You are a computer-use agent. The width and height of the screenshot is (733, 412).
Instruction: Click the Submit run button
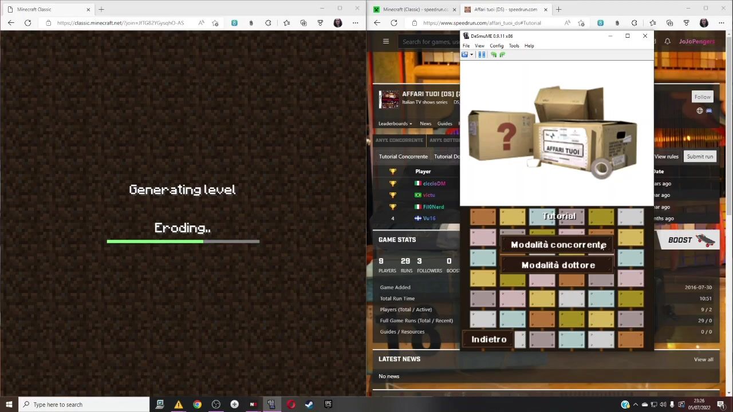pos(700,156)
